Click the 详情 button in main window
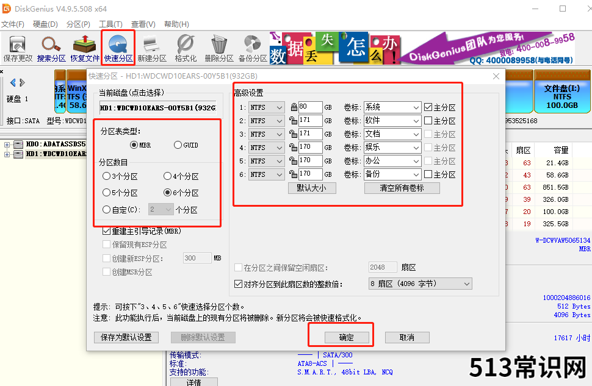The image size is (592, 386). tap(193, 382)
